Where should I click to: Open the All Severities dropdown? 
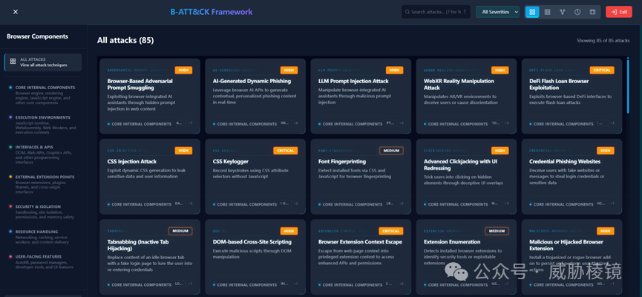click(x=497, y=12)
